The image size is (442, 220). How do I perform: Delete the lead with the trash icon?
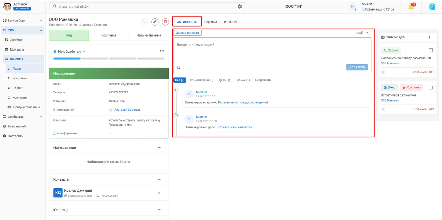point(165,22)
